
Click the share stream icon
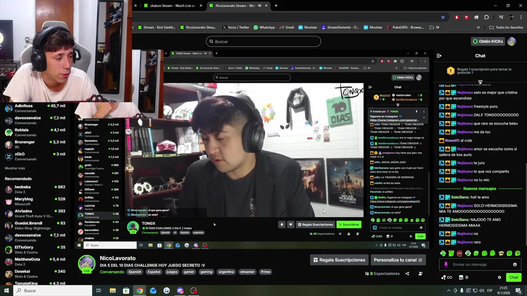pyautogui.click(x=407, y=273)
